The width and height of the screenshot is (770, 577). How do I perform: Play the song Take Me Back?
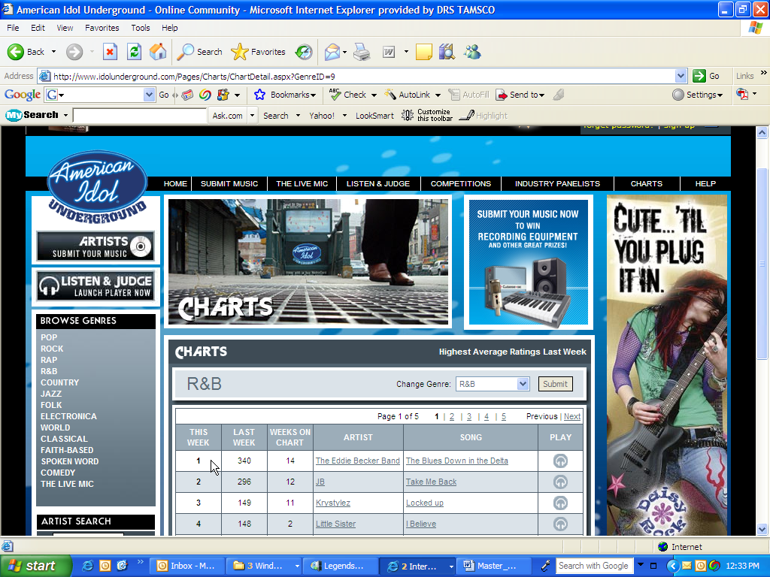point(560,482)
